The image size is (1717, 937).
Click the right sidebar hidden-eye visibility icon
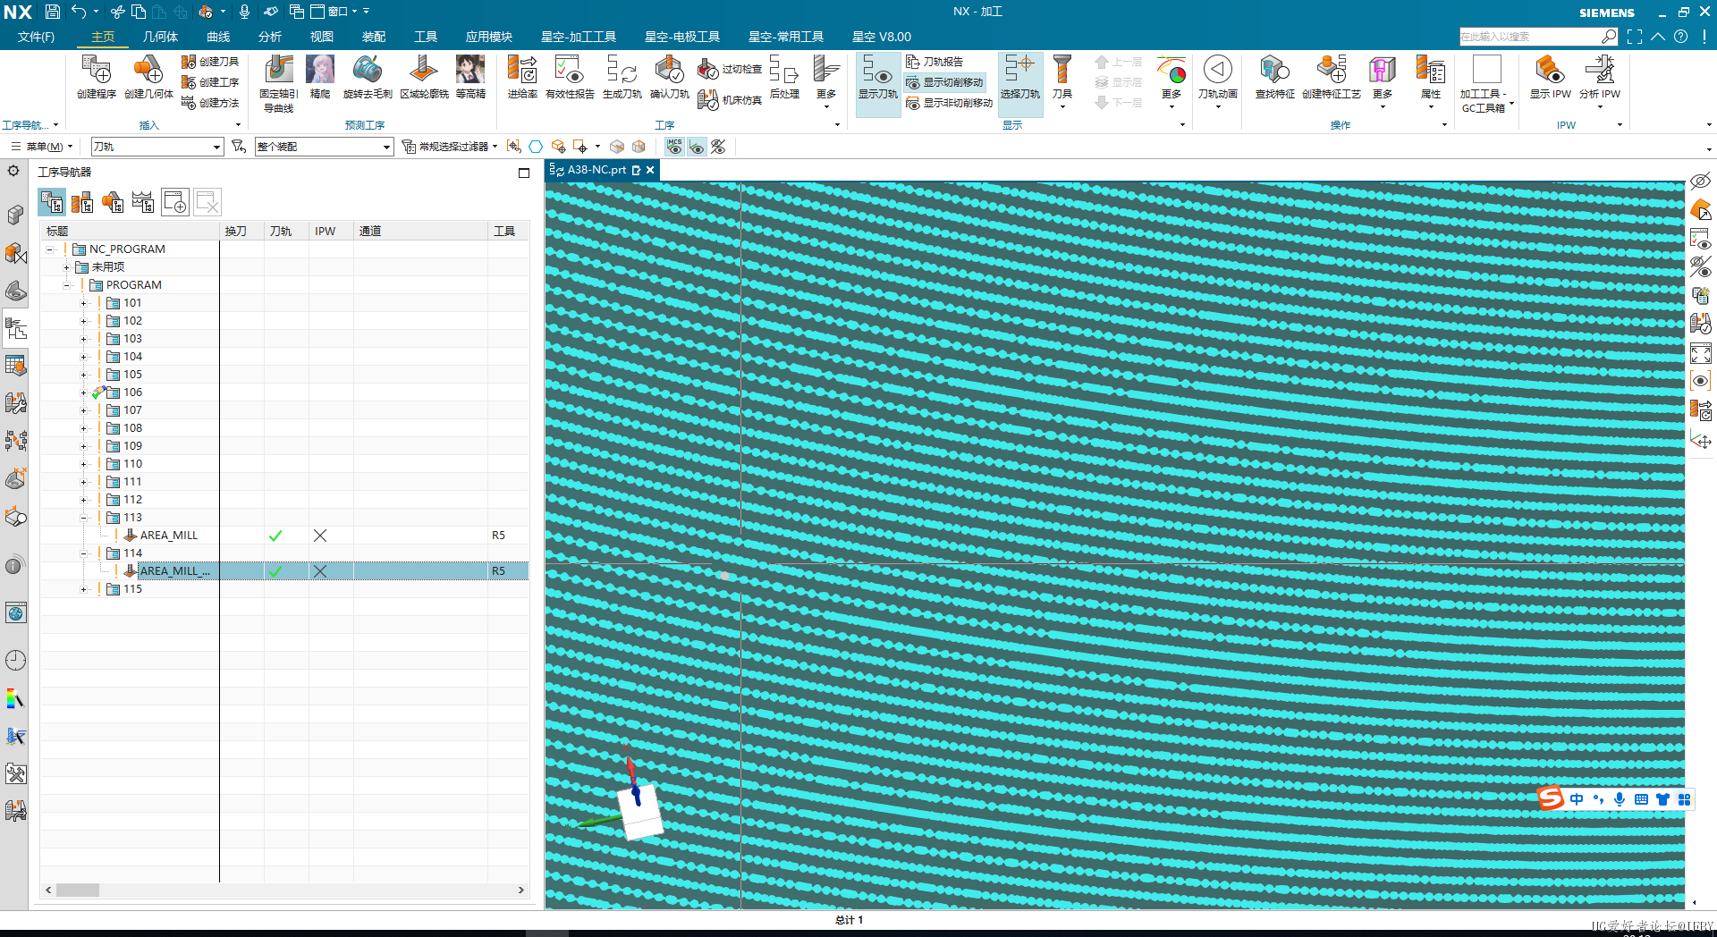[x=1700, y=181]
